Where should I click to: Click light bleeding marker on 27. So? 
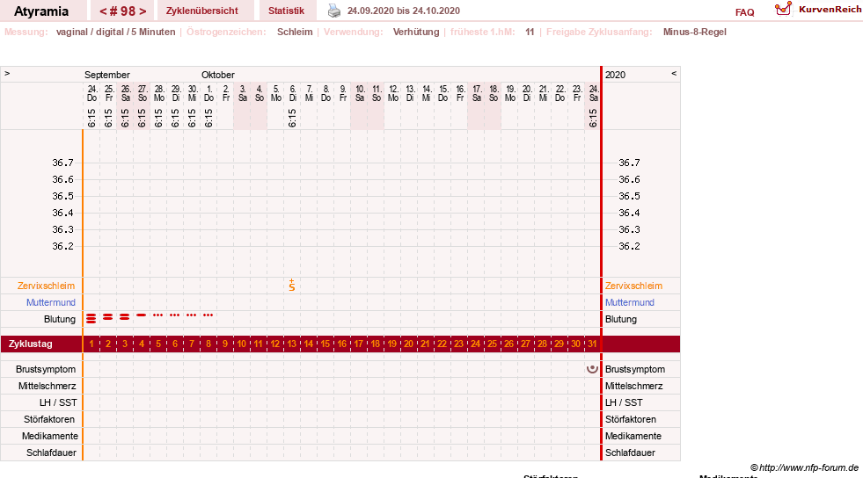pyautogui.click(x=142, y=315)
